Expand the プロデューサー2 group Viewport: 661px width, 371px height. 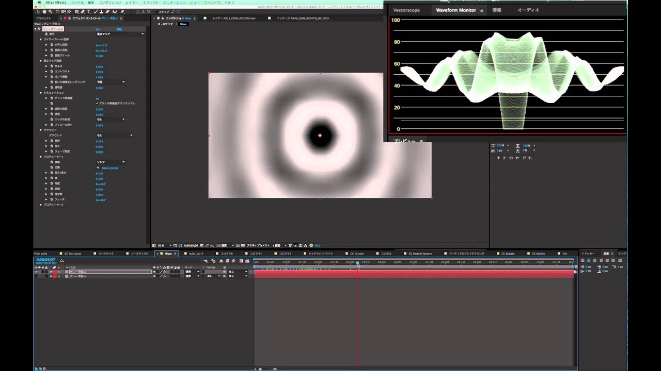[41, 205]
